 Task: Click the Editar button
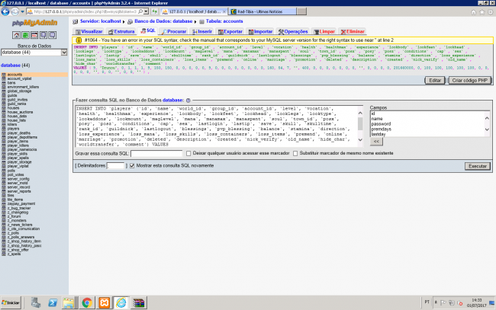[435, 81]
